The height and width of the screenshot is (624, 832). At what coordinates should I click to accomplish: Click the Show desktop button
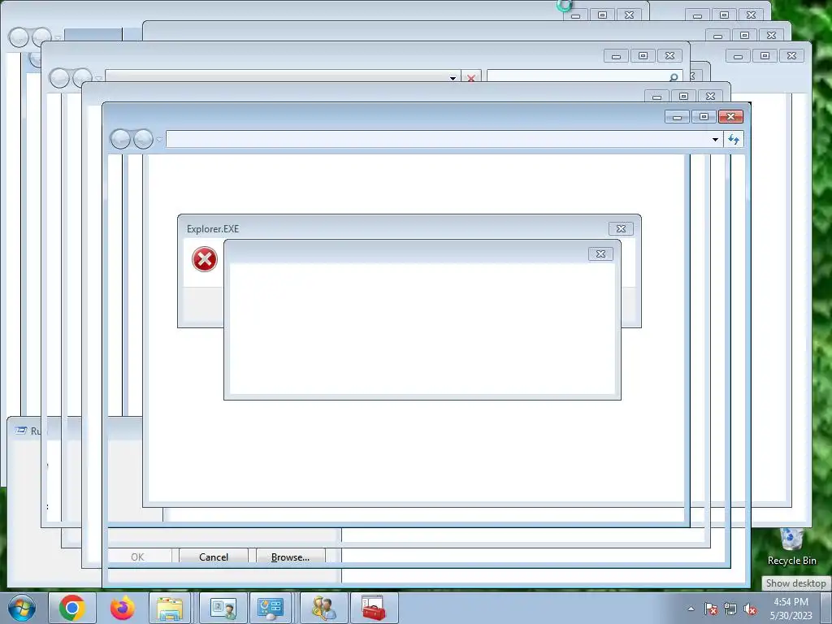pos(825,608)
